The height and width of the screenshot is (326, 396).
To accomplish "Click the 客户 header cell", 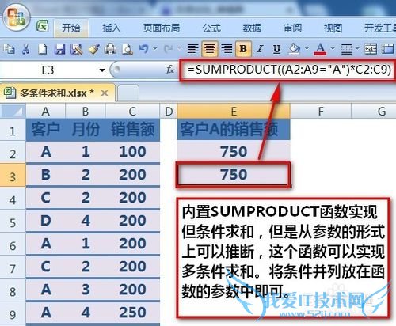I will tap(46, 129).
